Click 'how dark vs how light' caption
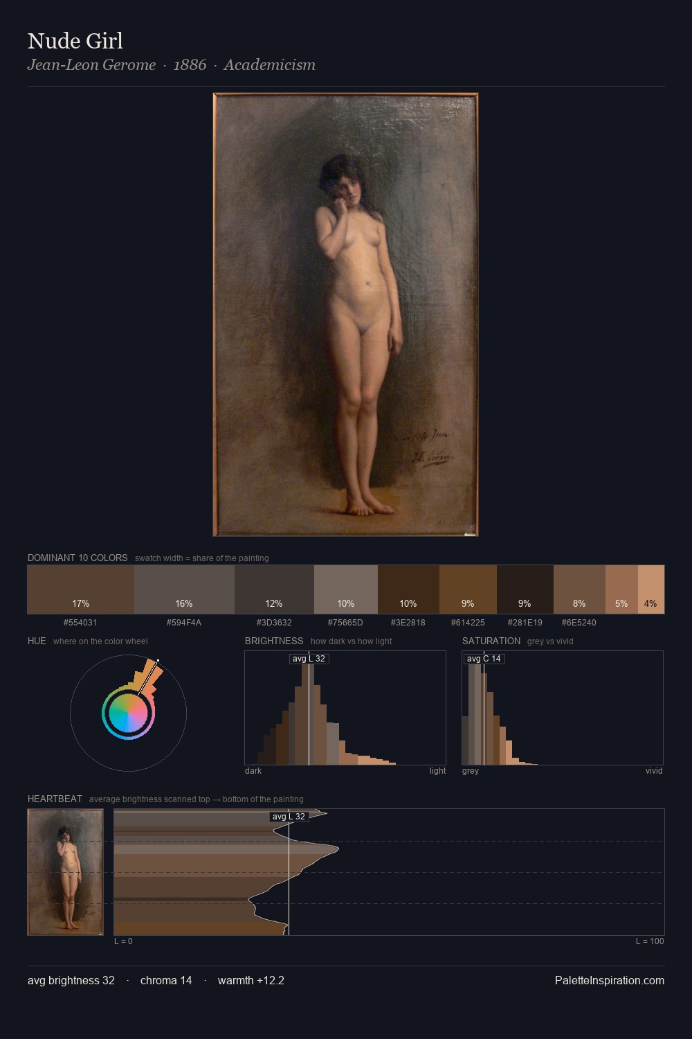This screenshot has width=692, height=1039. [351, 641]
